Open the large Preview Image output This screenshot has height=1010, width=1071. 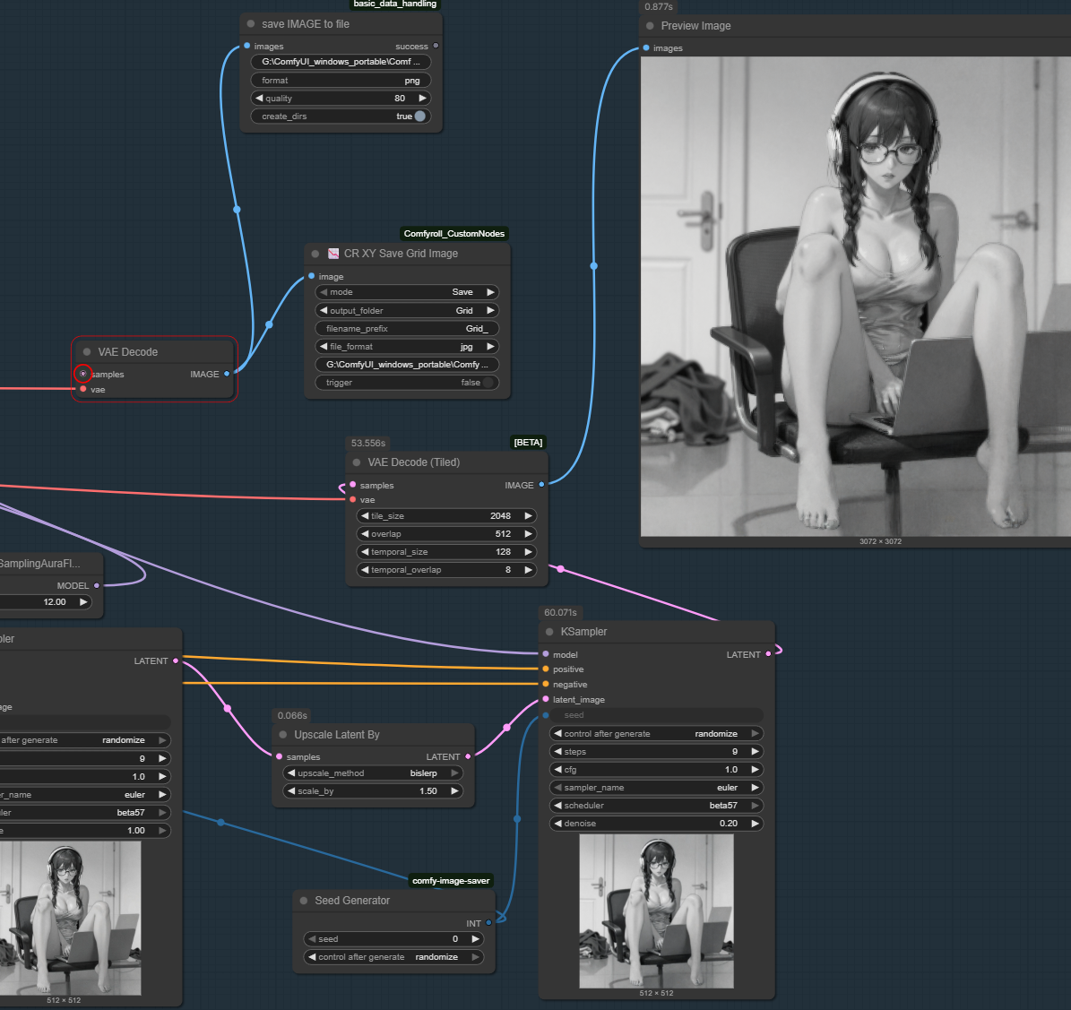[855, 297]
